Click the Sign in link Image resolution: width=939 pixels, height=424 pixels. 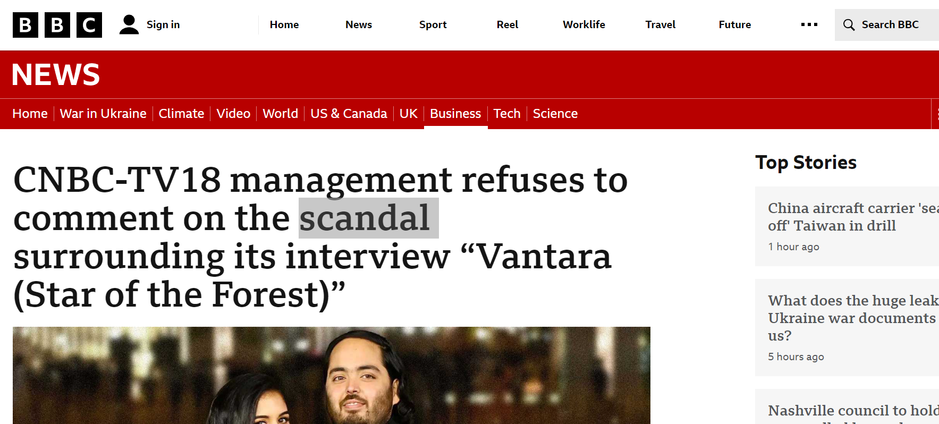pos(163,25)
